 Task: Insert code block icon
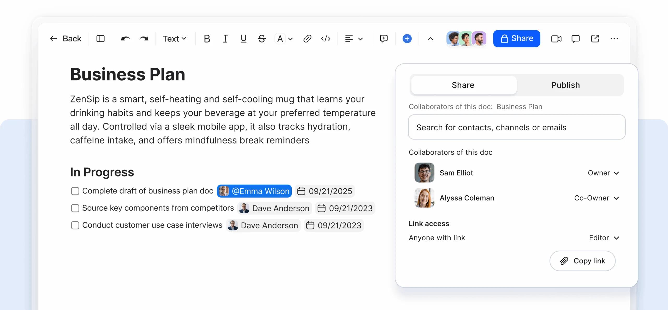[326, 39]
